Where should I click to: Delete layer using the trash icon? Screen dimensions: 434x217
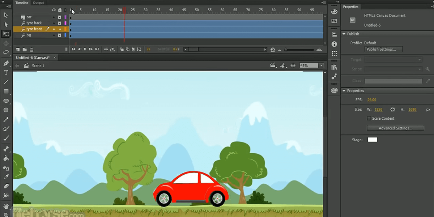pos(31,50)
